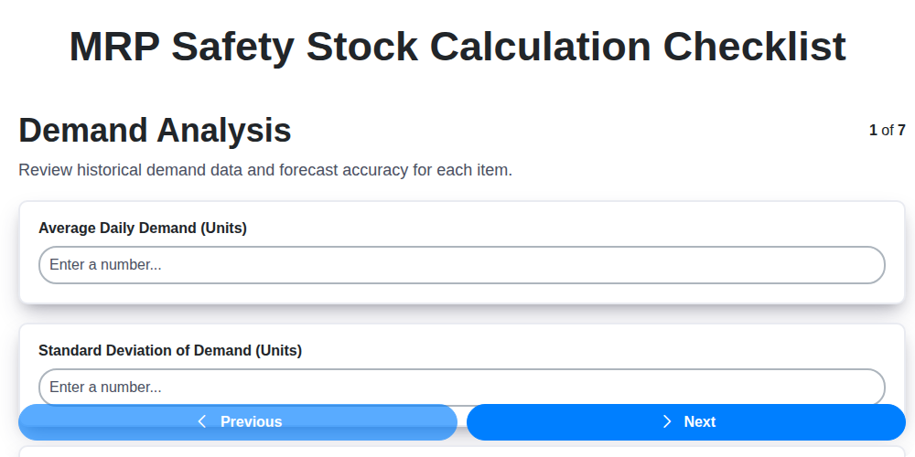Click the 'Enter a number...' placeholder under Standard Deviation
Screen dimensions: 915x457
pyautogui.click(x=105, y=387)
